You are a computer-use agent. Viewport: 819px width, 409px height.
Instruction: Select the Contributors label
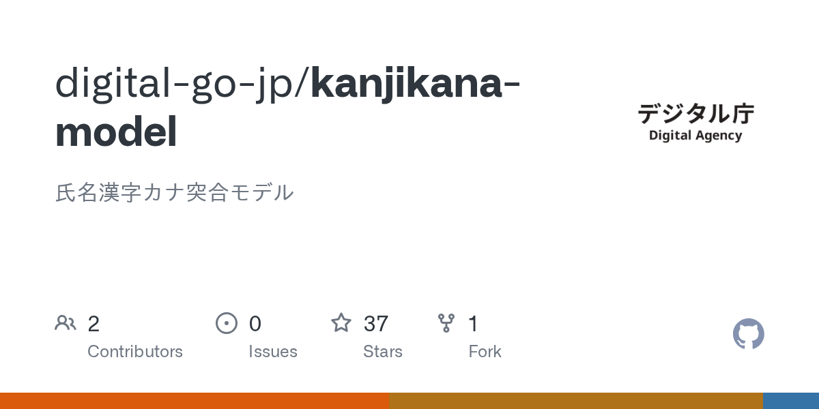(x=135, y=352)
